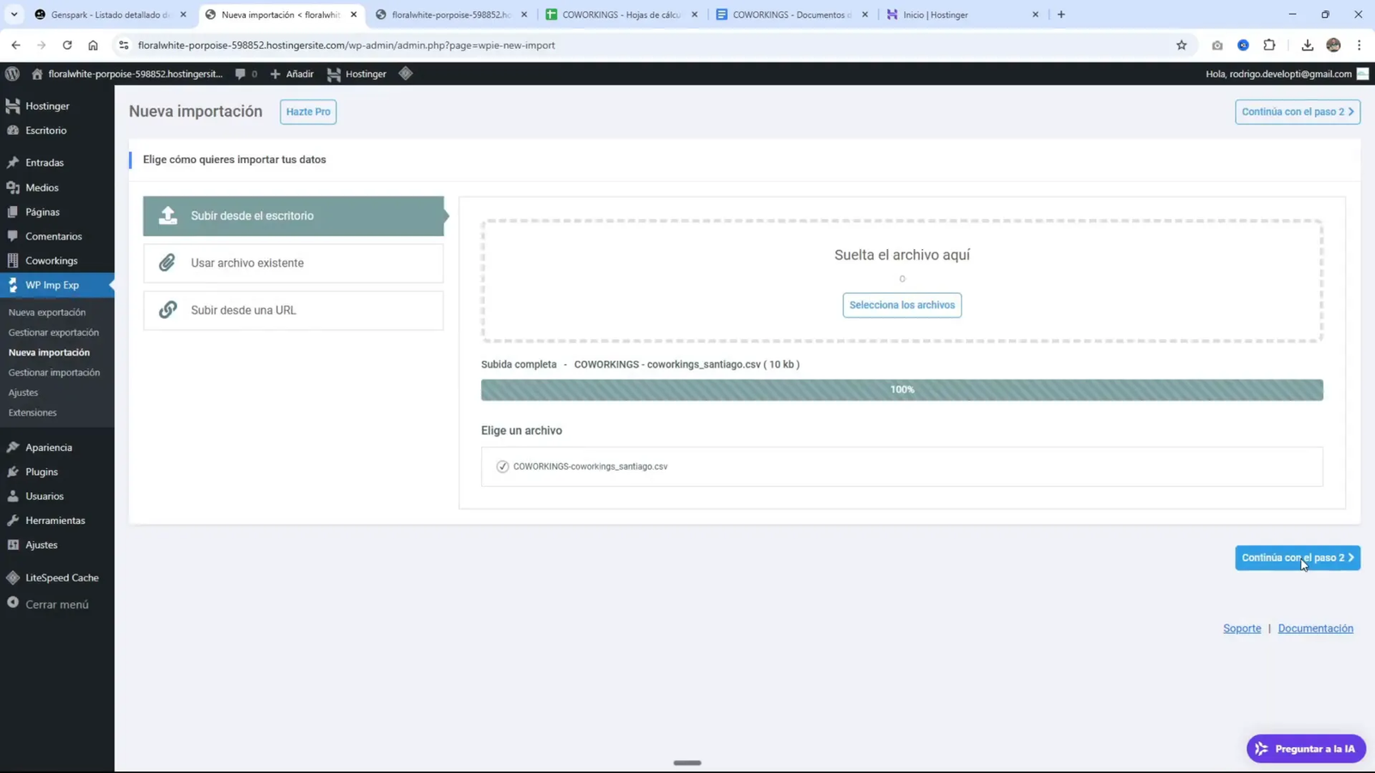Open Extensiones submenu link
The image size is (1375, 773).
33,412
